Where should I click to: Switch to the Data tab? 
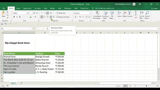pos(45,8)
